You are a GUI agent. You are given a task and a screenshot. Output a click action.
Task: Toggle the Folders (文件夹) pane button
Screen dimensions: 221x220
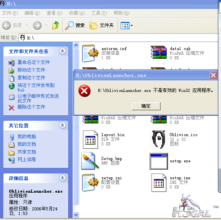(101, 25)
